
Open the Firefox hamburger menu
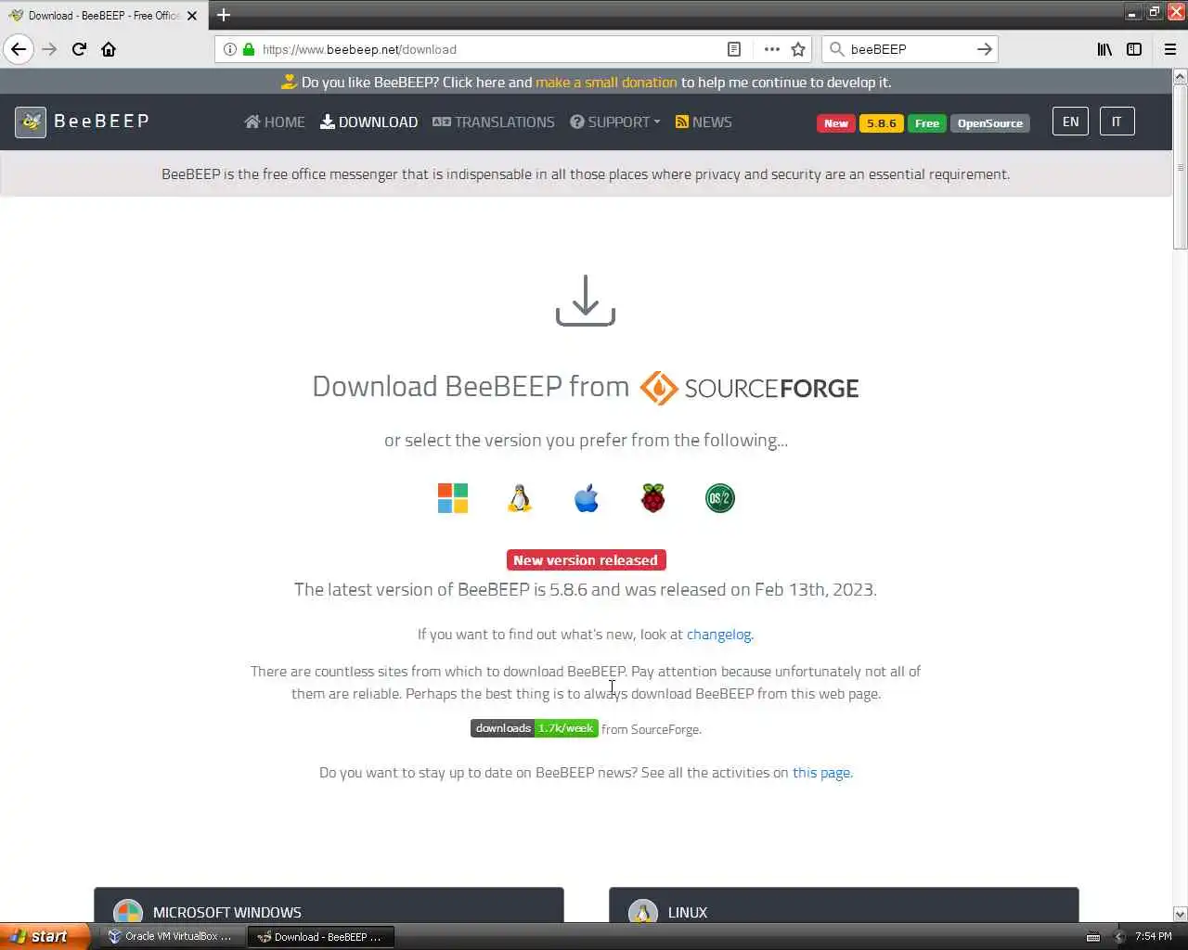tap(1170, 49)
